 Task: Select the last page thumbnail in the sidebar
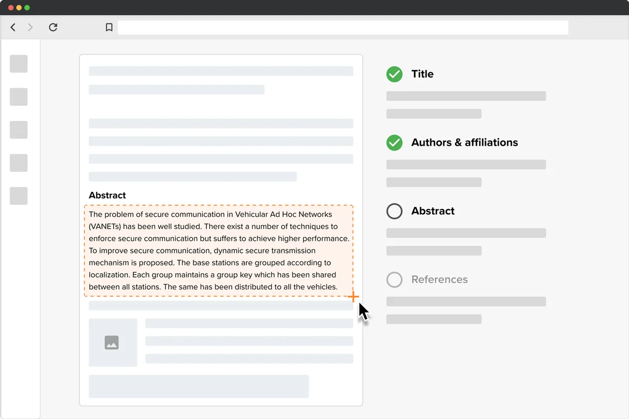tap(18, 196)
